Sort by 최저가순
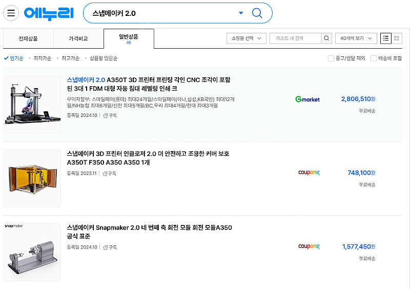410x289 pixels. tap(43, 58)
